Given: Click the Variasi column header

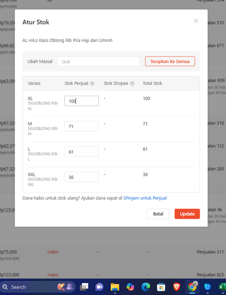Looking at the screenshot, I should coord(34,83).
